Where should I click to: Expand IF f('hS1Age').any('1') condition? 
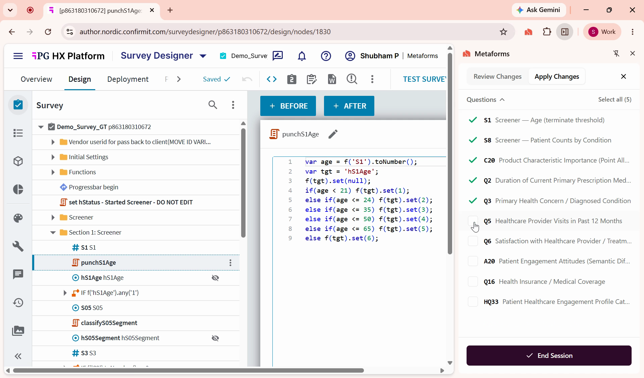click(x=65, y=293)
